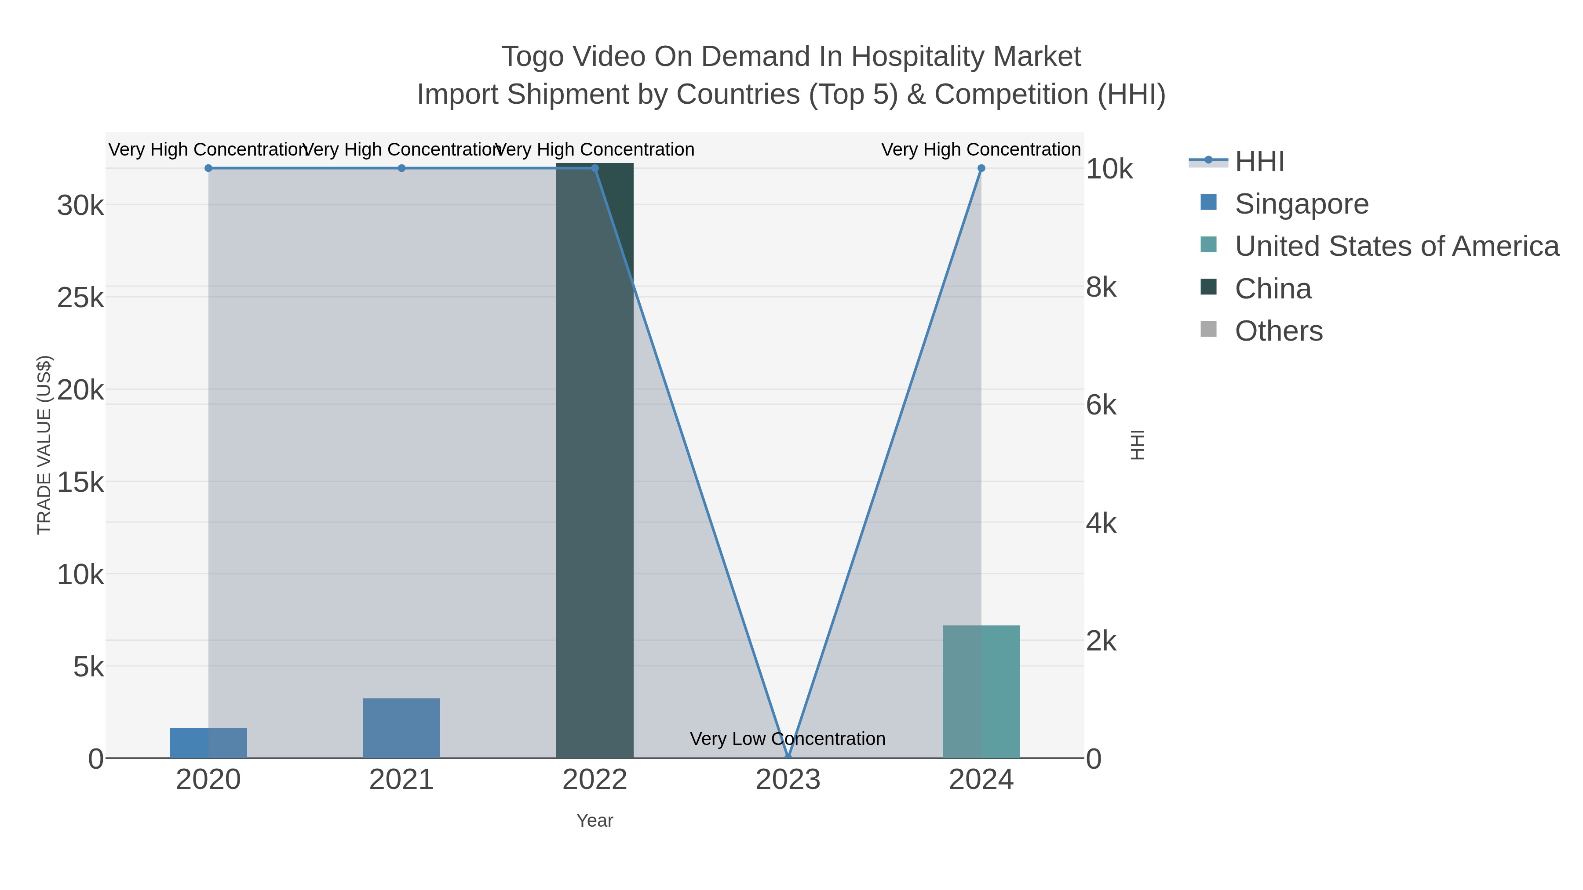Select the 2021 Singapore bar
The height and width of the screenshot is (890, 1583).
click(x=401, y=728)
